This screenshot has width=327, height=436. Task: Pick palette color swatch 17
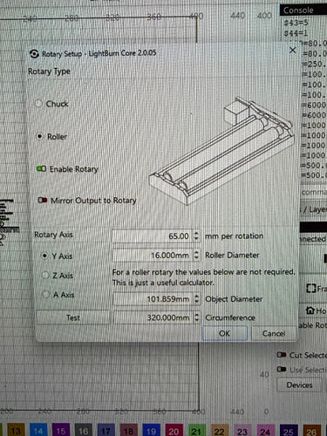106,430
